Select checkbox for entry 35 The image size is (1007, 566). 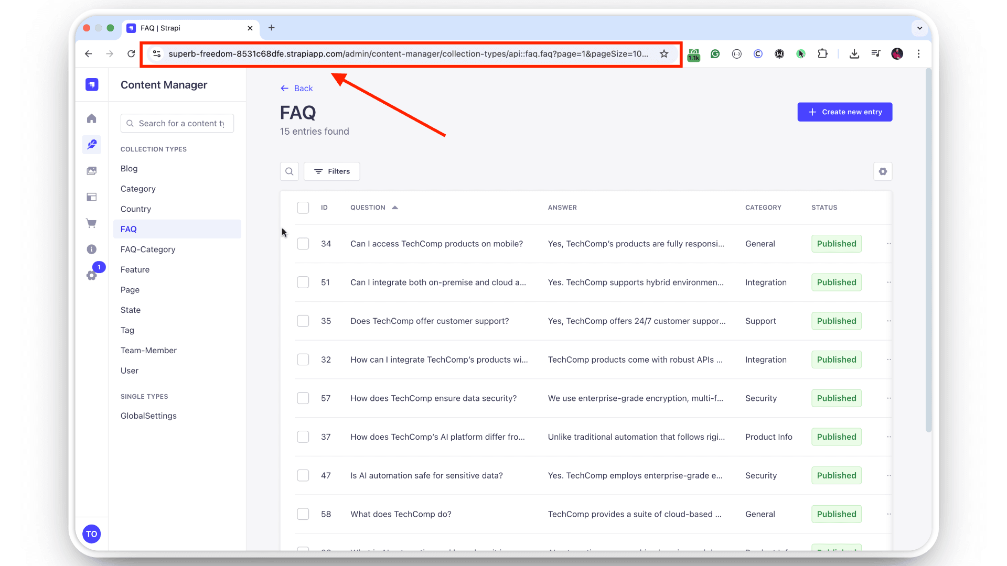pos(303,321)
